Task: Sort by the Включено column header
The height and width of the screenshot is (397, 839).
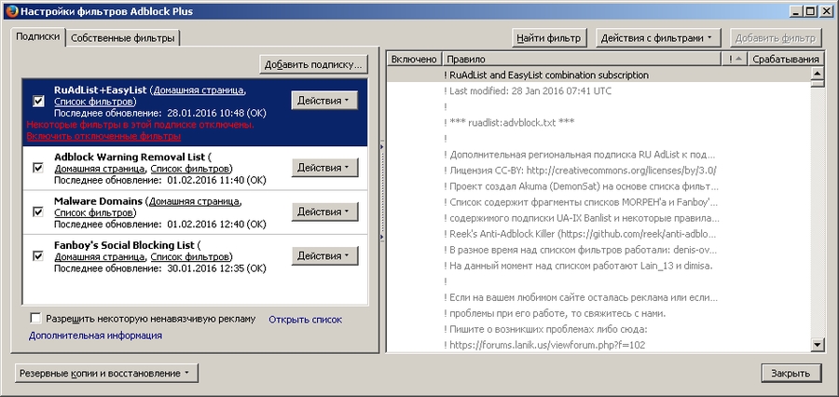Action: (414, 60)
